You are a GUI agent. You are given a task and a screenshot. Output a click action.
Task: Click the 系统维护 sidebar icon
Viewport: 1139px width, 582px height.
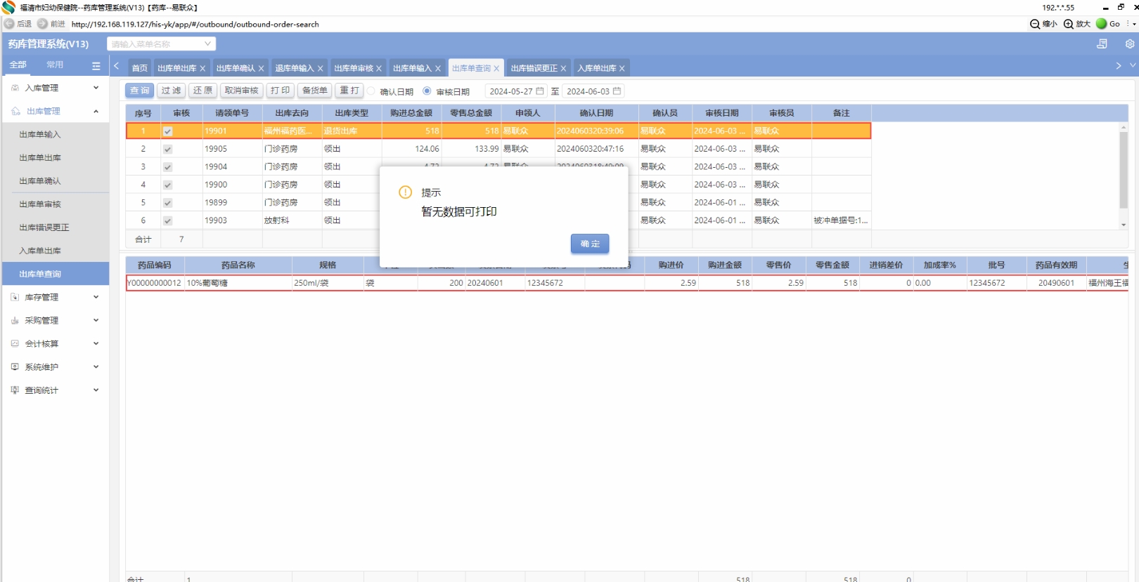click(15, 366)
